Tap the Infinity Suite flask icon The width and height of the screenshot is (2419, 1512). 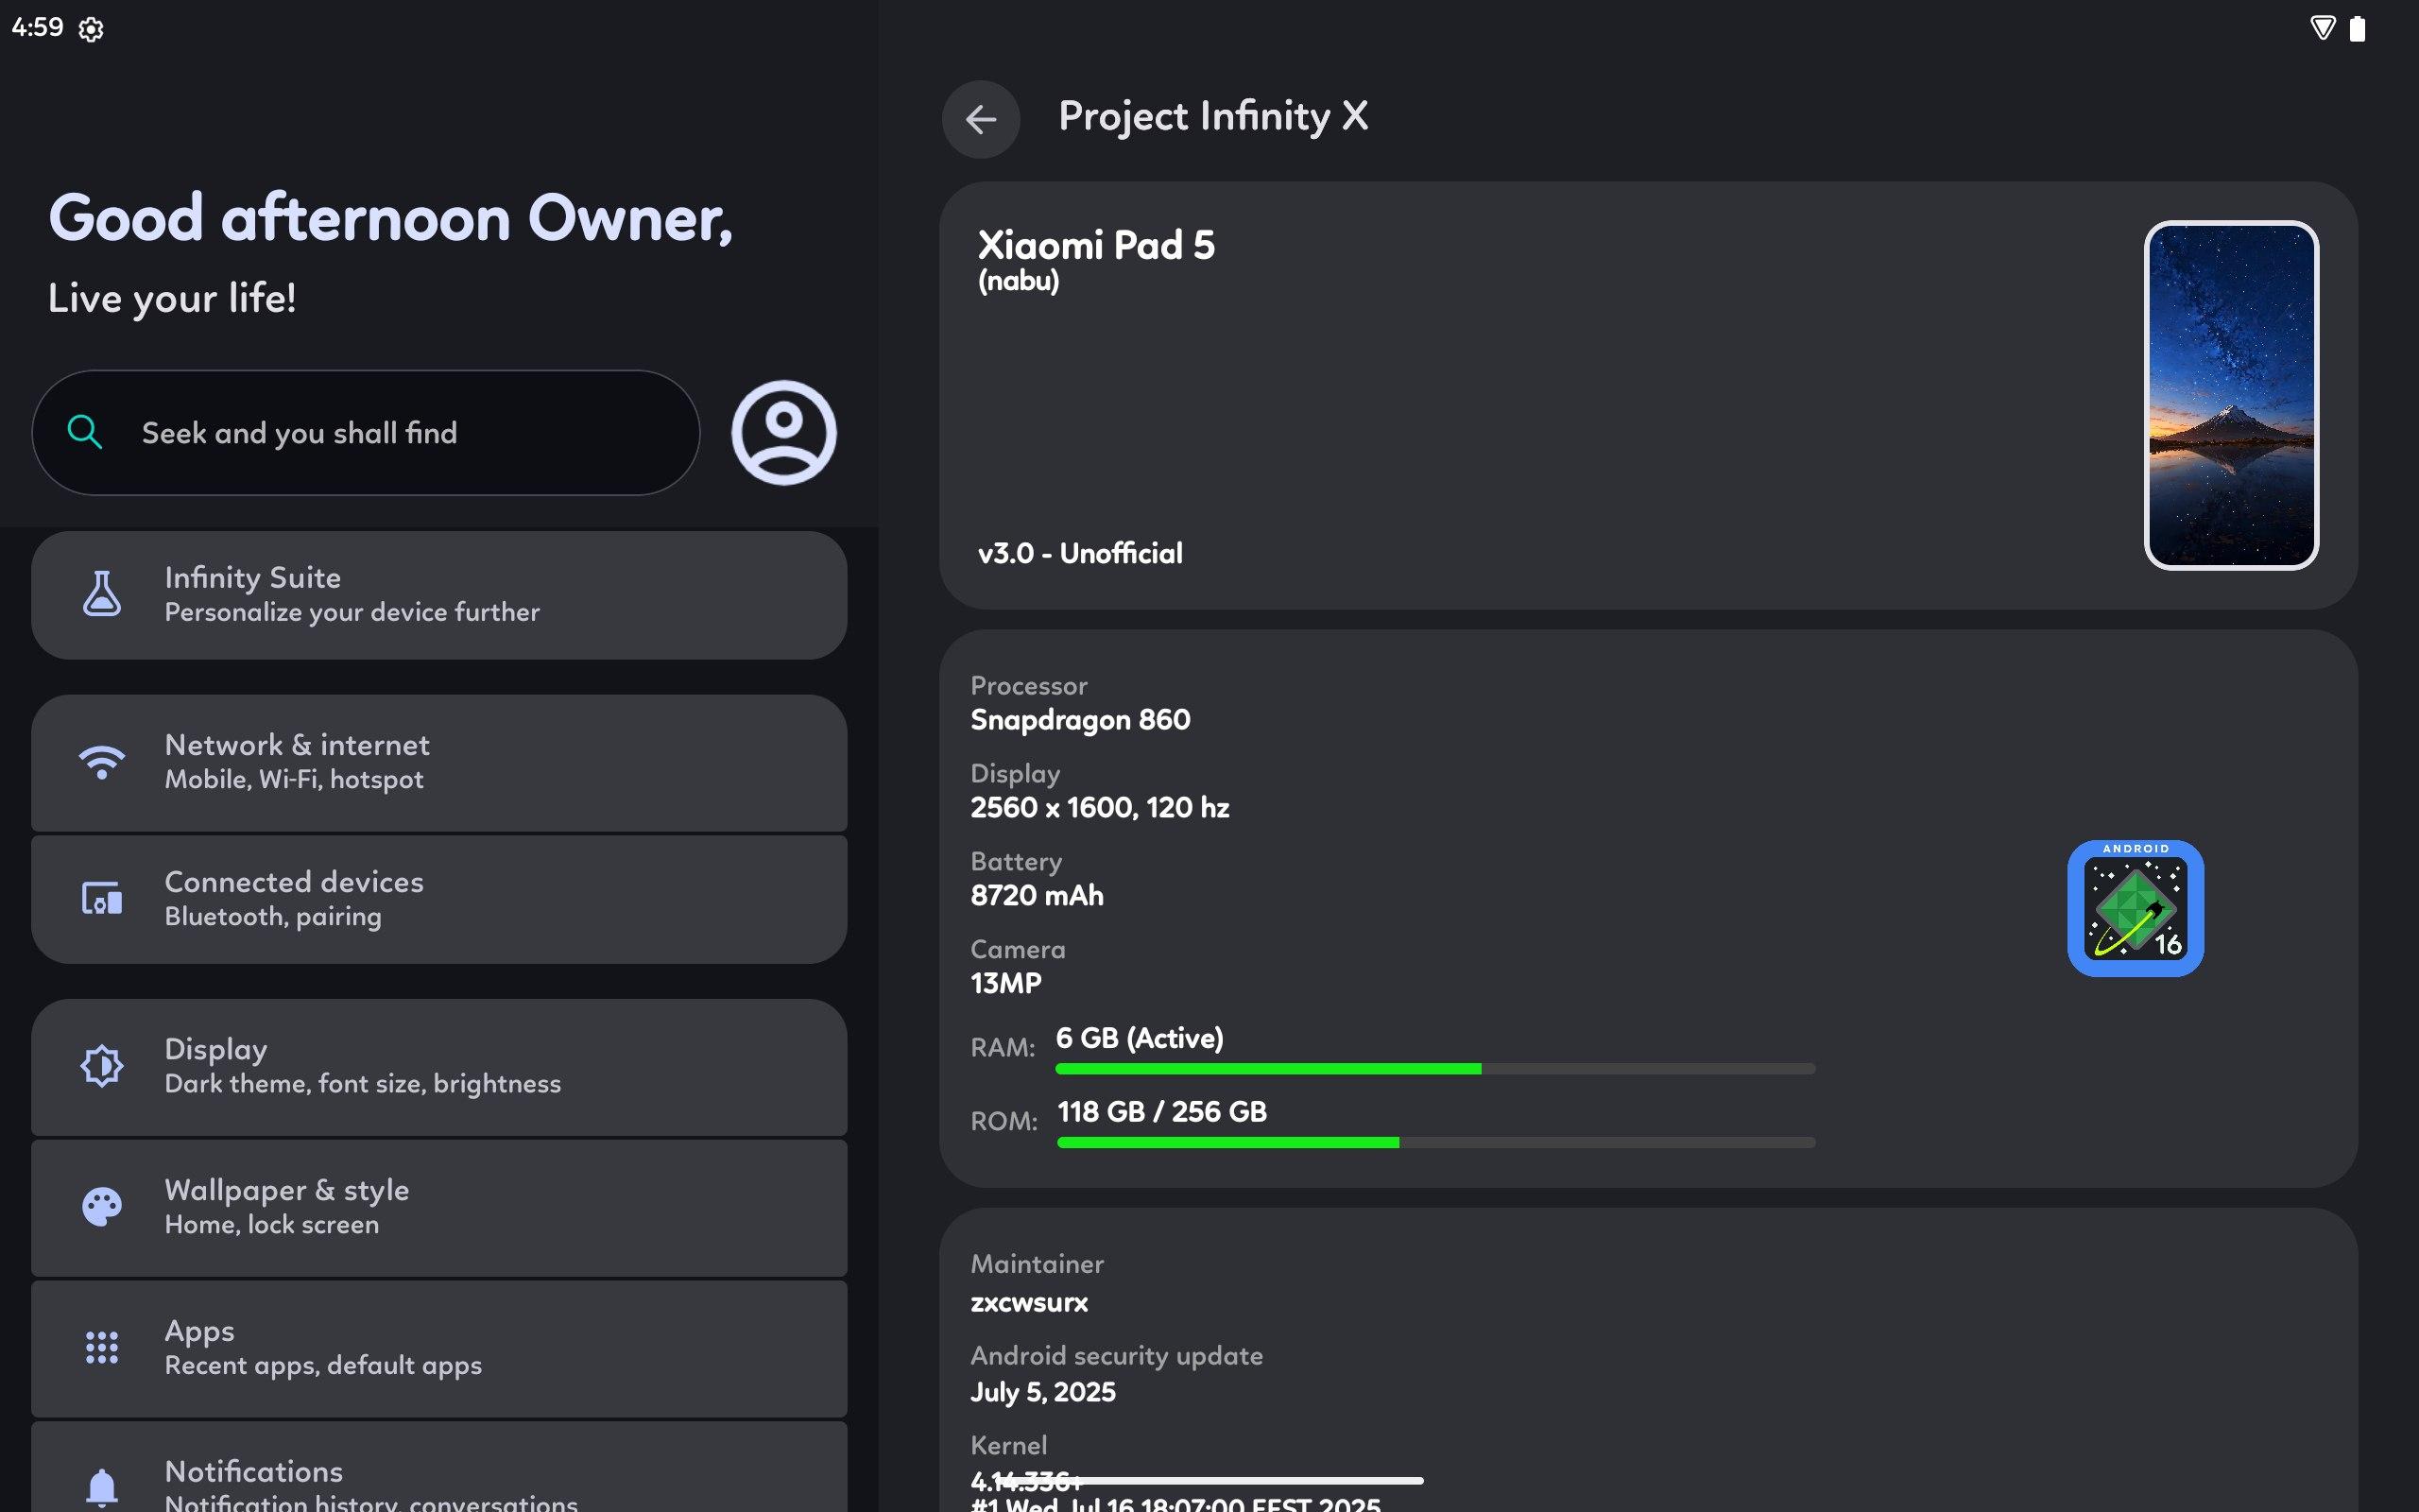click(x=102, y=594)
